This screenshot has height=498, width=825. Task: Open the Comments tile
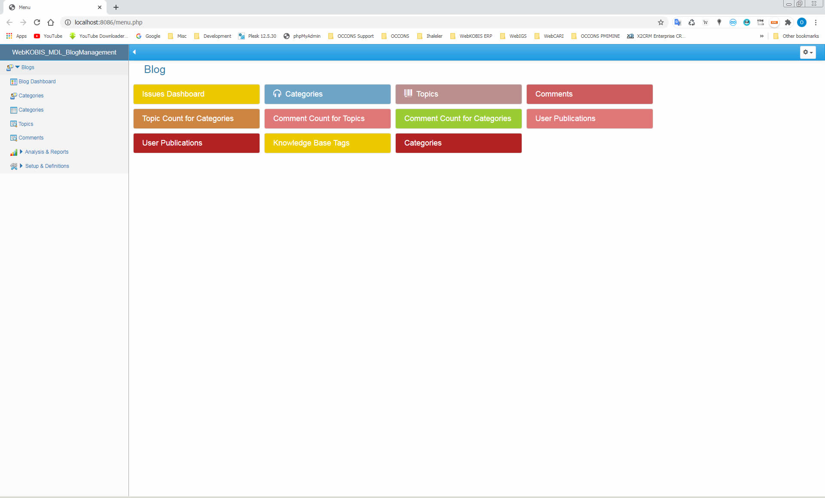[x=590, y=94]
